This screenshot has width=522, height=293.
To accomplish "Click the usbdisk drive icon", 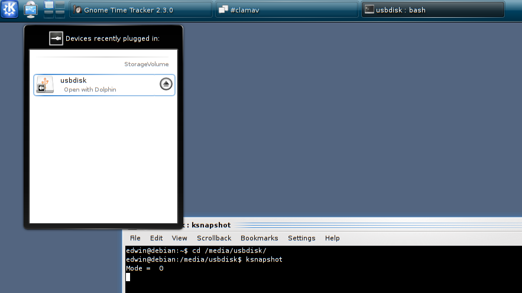I will tap(45, 85).
